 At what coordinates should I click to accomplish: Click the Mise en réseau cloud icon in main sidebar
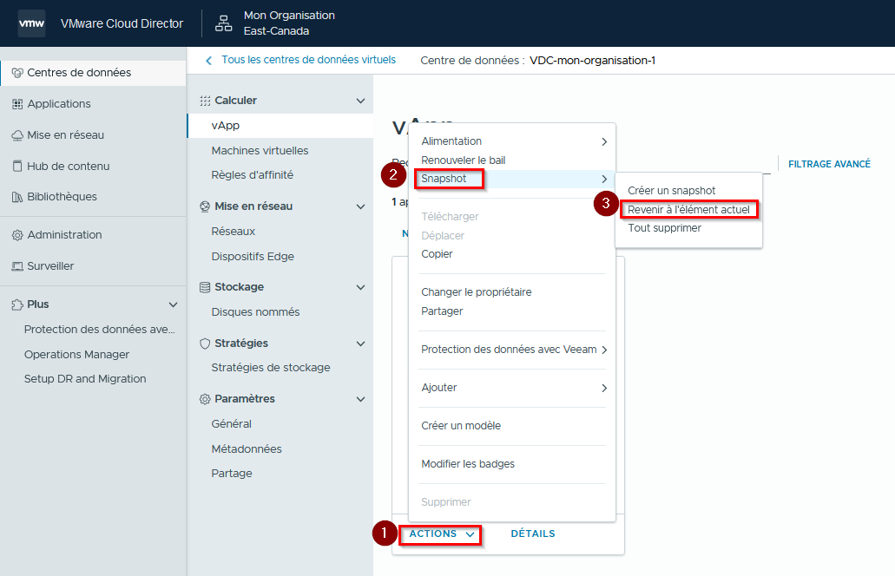pos(17,135)
